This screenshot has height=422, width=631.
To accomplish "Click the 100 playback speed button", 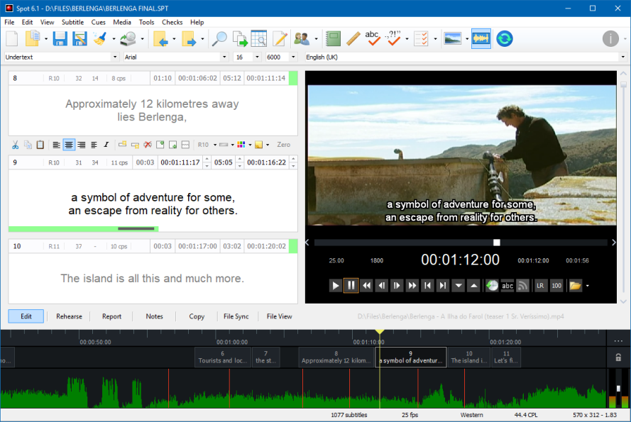I will [x=556, y=285].
